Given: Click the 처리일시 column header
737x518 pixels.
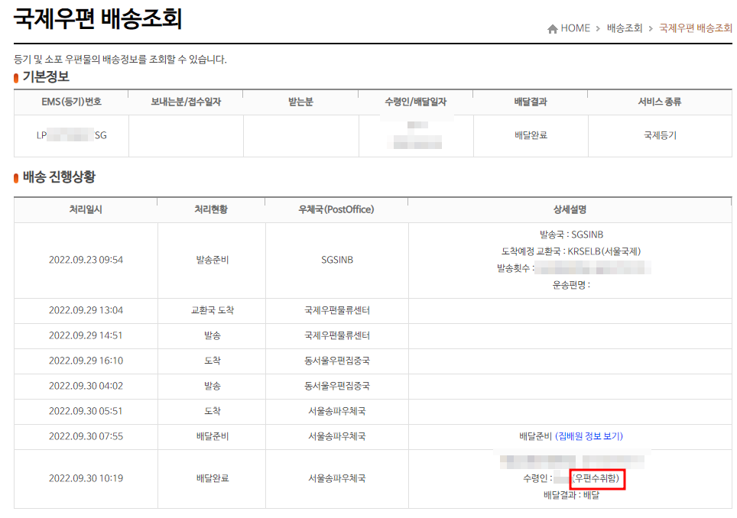Looking at the screenshot, I should [86, 209].
